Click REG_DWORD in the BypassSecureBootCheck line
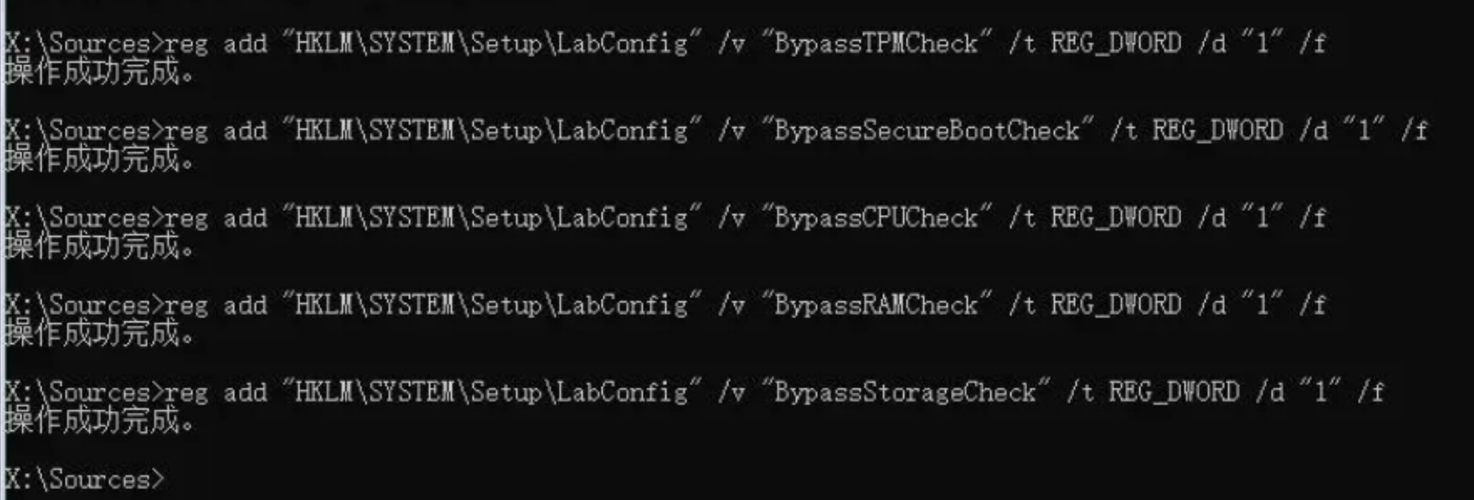The width and height of the screenshot is (1474, 500). click(x=1217, y=130)
